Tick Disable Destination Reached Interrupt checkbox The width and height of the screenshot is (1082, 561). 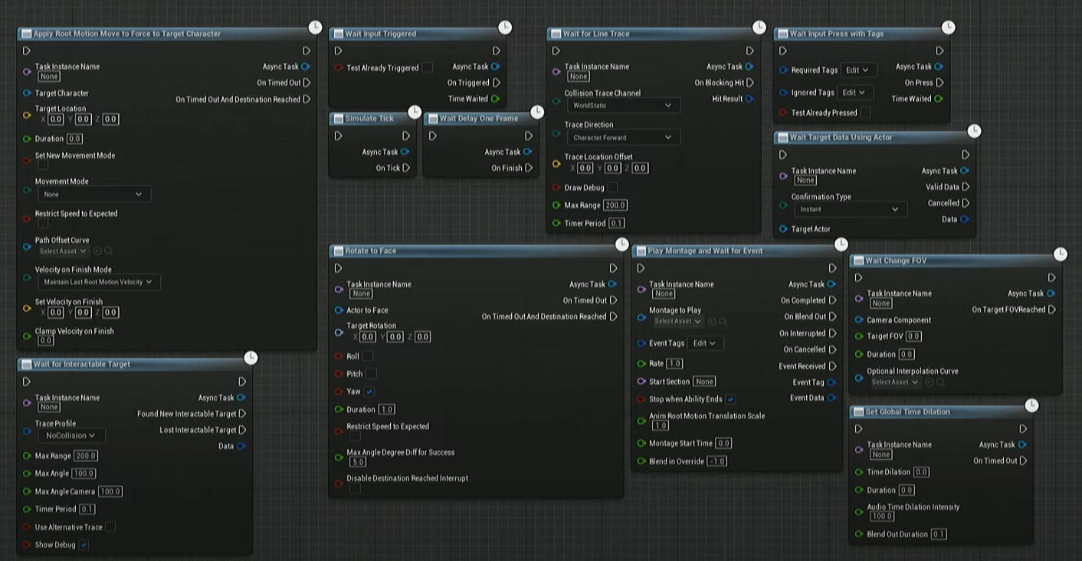pos(355,488)
